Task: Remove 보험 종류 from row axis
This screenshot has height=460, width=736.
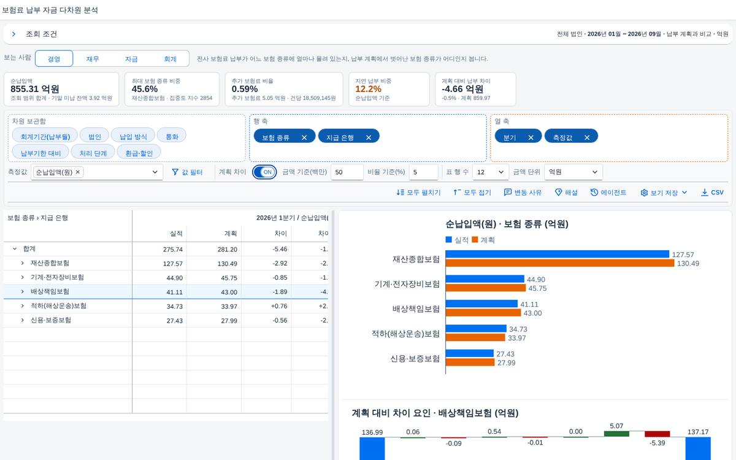Action: tap(304, 137)
